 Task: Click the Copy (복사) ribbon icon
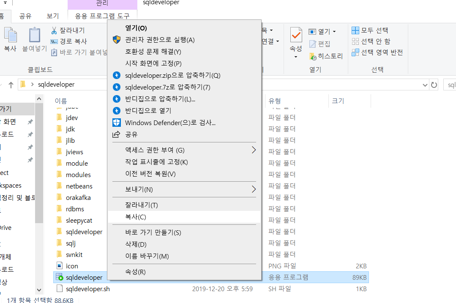pos(10,35)
